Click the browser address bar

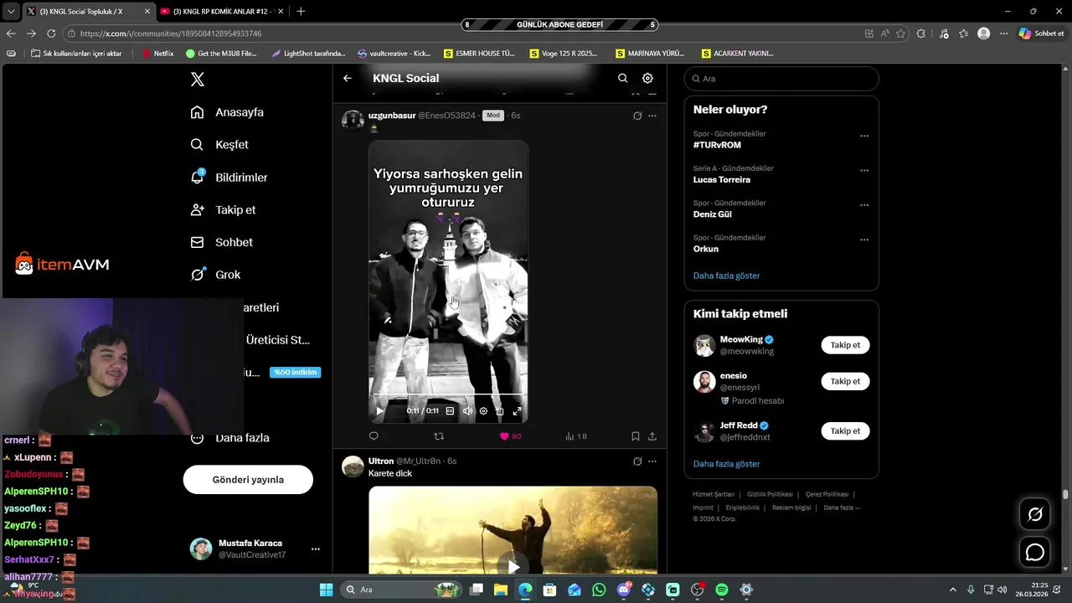point(461,33)
